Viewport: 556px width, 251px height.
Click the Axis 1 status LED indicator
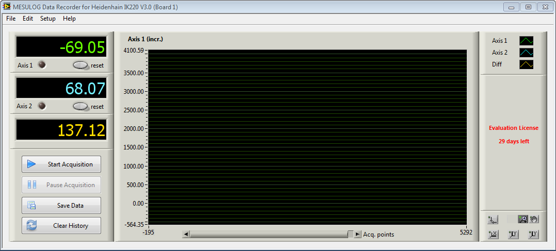click(x=42, y=65)
